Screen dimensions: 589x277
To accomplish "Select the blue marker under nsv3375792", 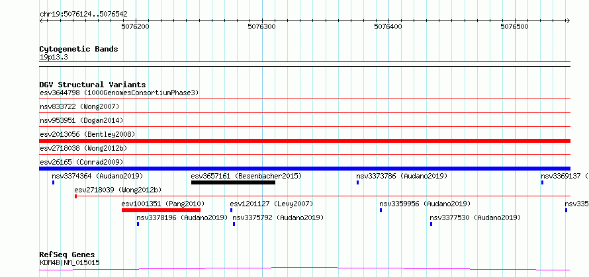I will tap(234, 224).
